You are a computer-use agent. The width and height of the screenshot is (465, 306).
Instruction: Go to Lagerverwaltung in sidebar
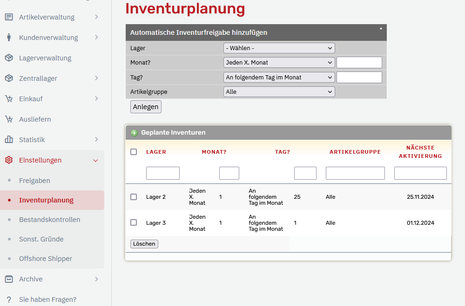coord(45,58)
